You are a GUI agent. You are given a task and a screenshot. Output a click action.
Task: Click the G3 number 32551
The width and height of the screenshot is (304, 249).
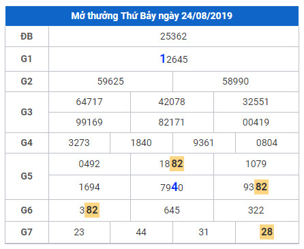[x=256, y=102]
